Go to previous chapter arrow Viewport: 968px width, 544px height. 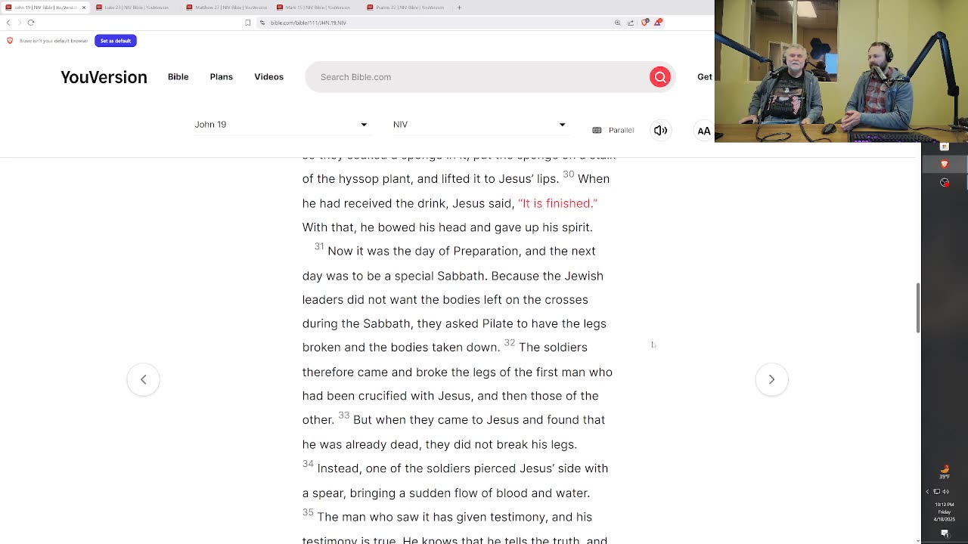coord(143,379)
